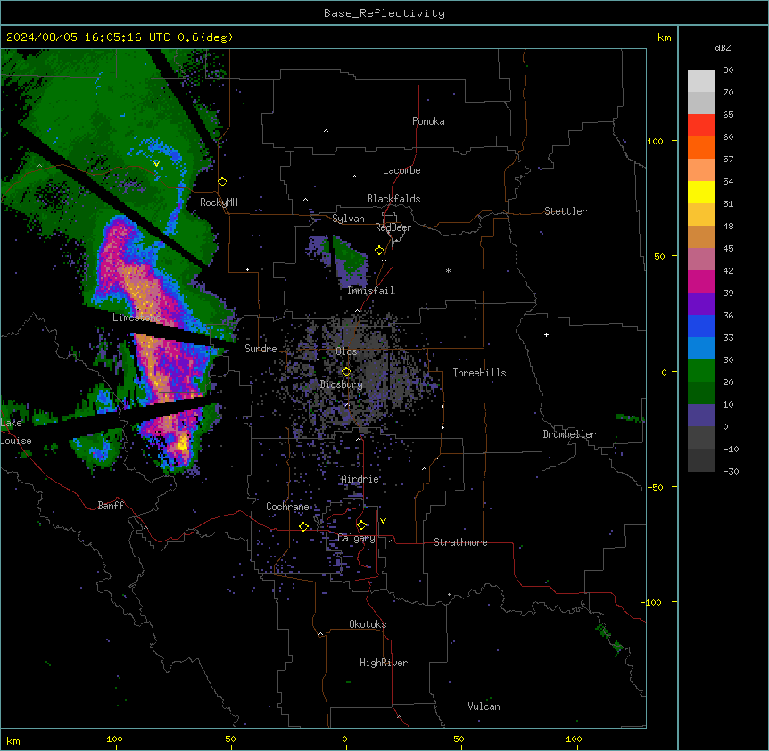
Task: Click the RedDeer city label
Action: (393, 227)
